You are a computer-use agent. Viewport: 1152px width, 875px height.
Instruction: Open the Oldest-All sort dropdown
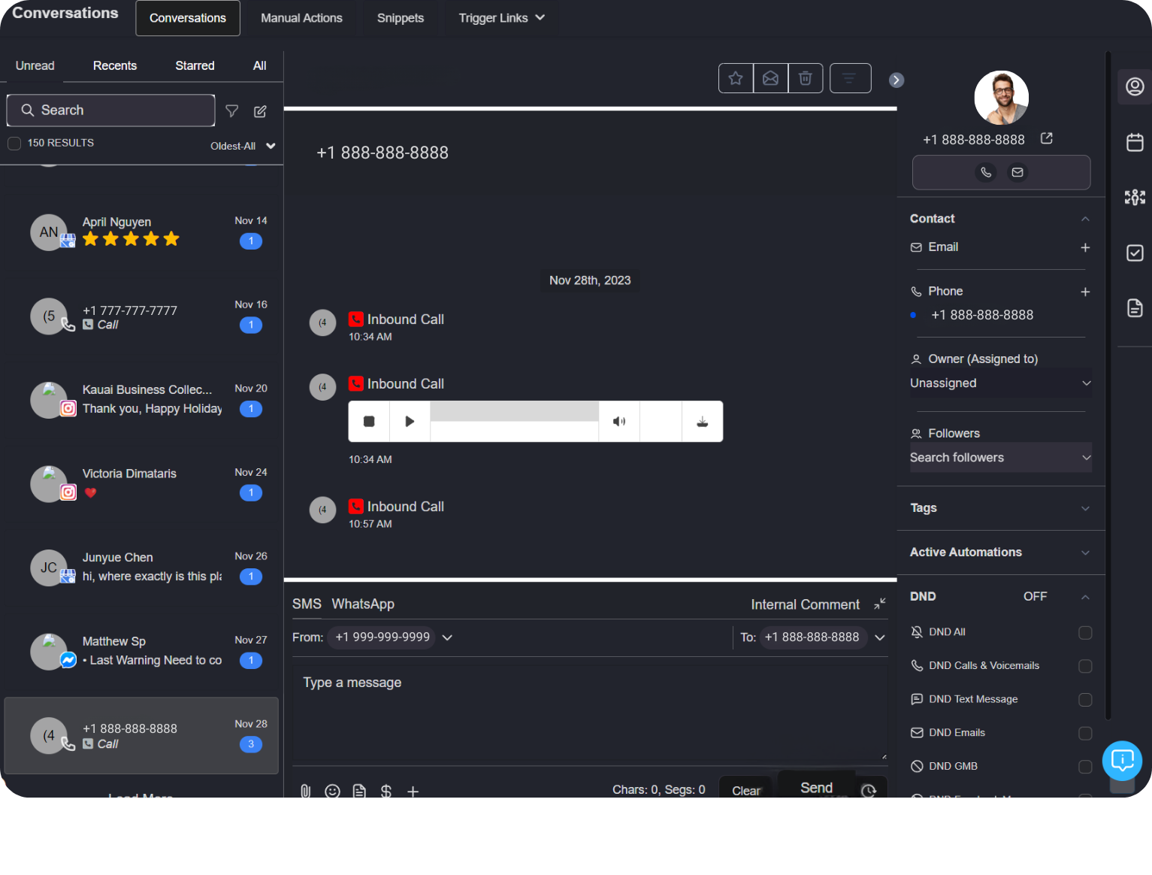click(x=243, y=146)
